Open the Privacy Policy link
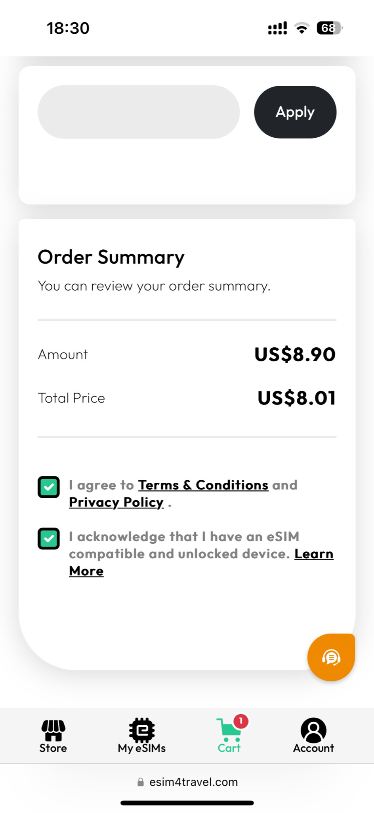 (116, 502)
